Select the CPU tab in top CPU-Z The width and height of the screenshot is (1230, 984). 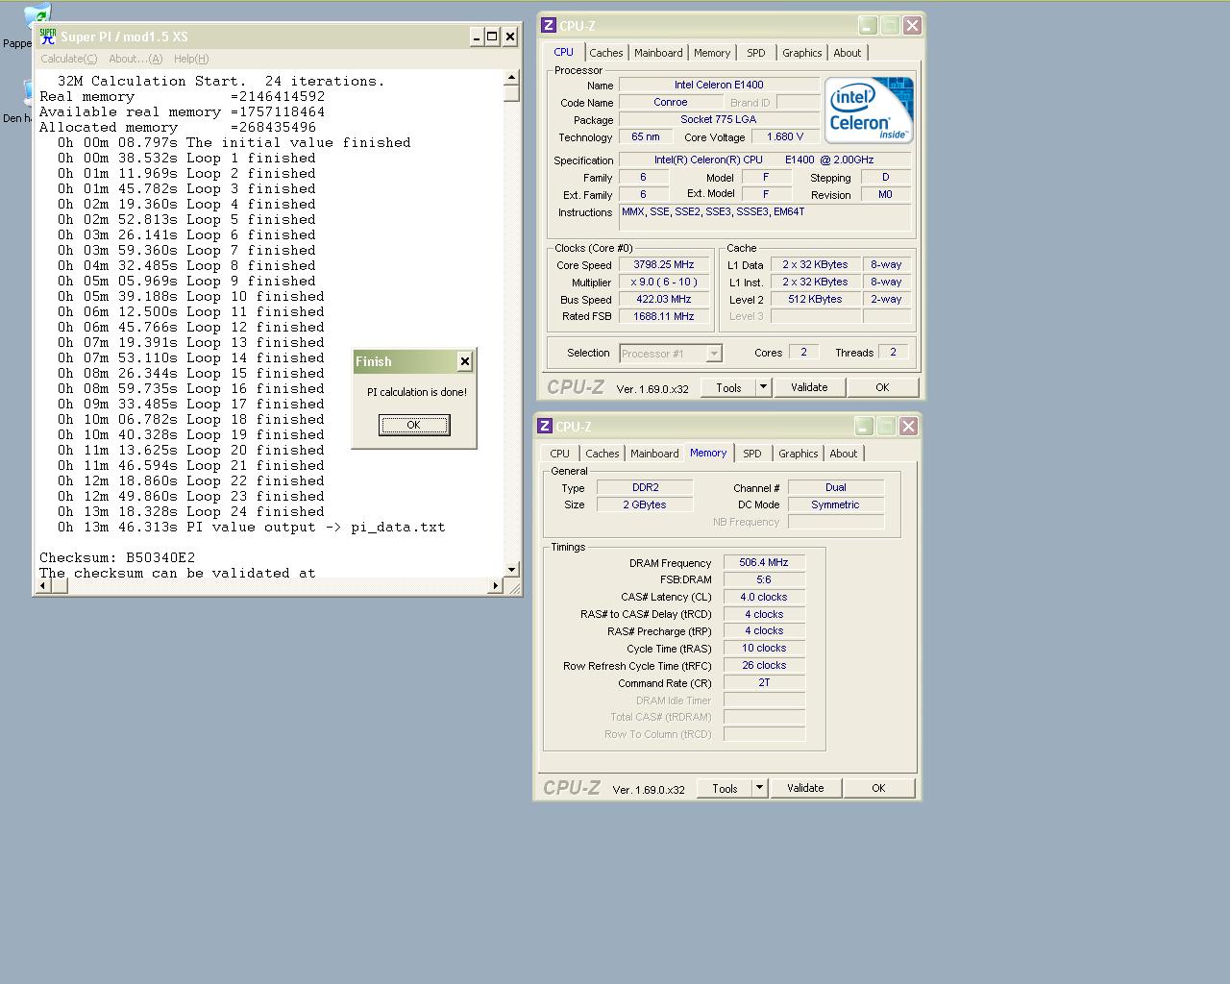pos(564,52)
